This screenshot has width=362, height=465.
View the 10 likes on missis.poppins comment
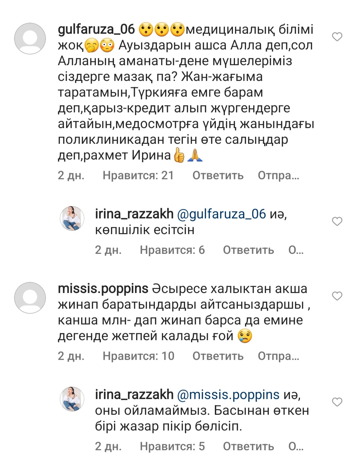(138, 356)
